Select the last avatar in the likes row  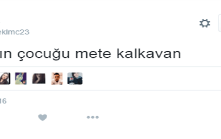coord(75,79)
